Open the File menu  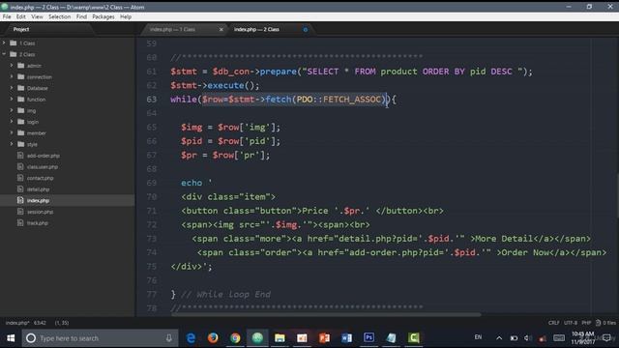7,16
